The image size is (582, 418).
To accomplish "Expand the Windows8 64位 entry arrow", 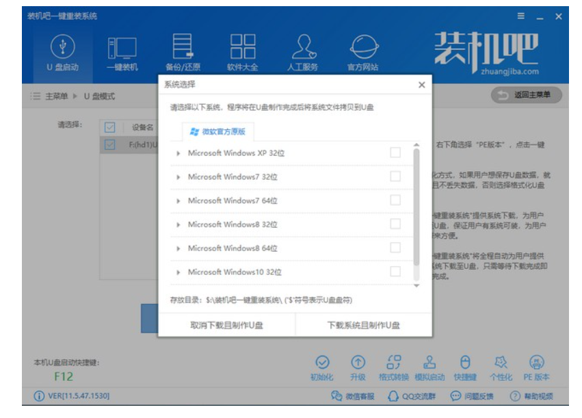I will click(x=178, y=248).
